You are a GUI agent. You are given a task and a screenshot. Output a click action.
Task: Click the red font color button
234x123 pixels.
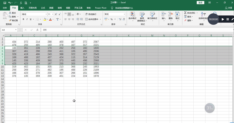click(x=50, y=19)
